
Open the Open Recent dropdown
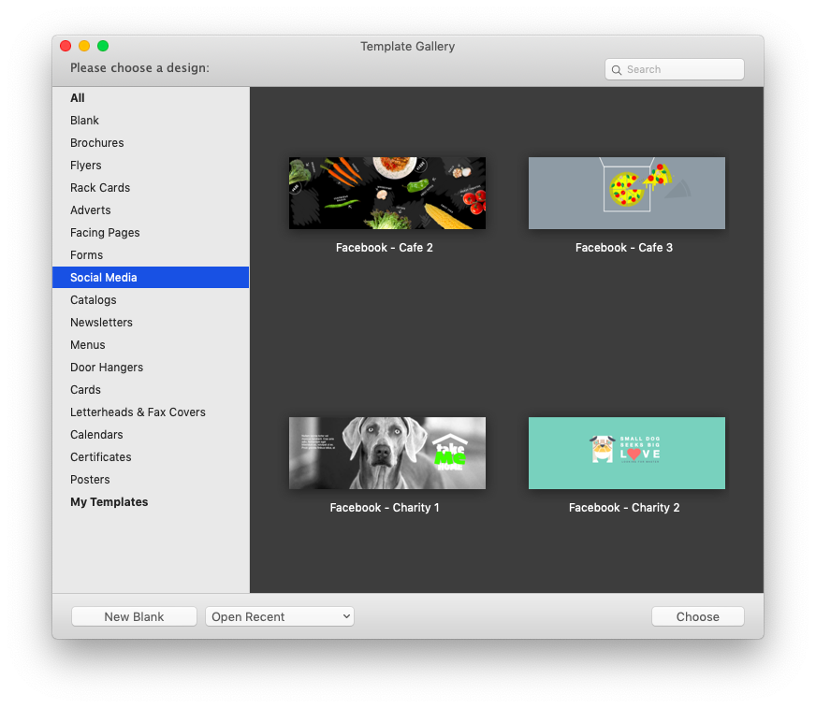[x=279, y=616]
